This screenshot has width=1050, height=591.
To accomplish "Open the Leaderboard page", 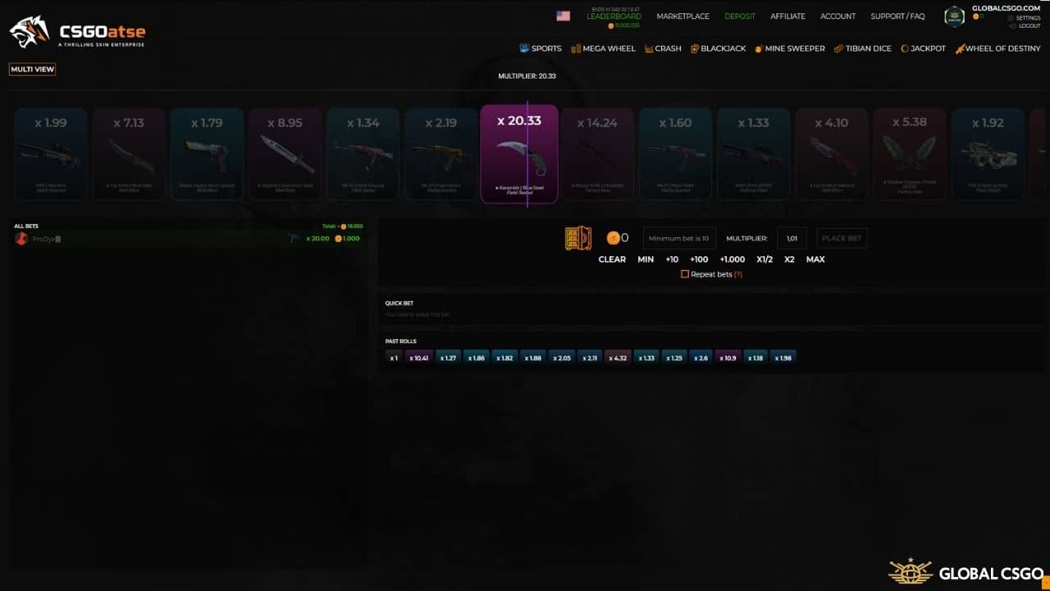I will (x=614, y=16).
